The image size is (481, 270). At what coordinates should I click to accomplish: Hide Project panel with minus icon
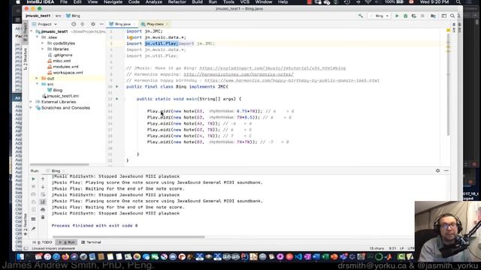click(x=101, y=24)
